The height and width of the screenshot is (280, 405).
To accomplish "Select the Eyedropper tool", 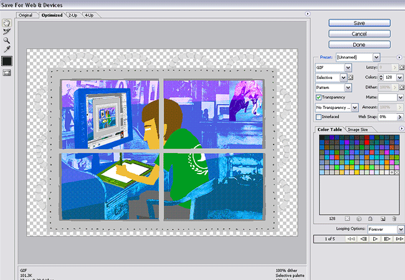I will point(7,49).
